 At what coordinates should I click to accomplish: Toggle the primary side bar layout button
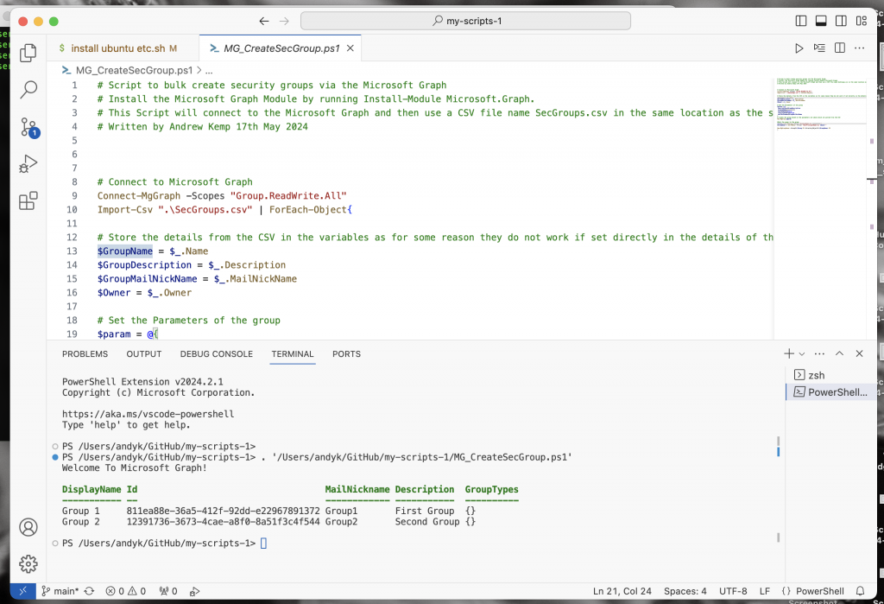800,21
